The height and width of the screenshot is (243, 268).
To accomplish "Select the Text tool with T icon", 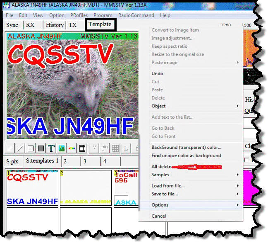I will click(x=51, y=148).
